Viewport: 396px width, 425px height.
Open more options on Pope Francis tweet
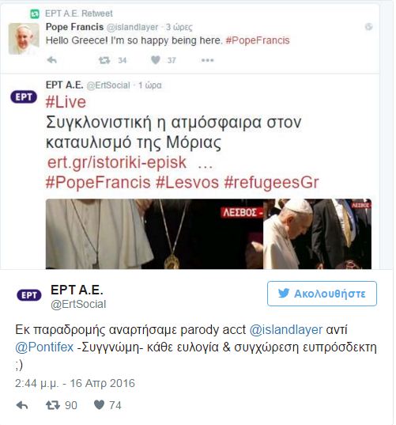point(208,60)
